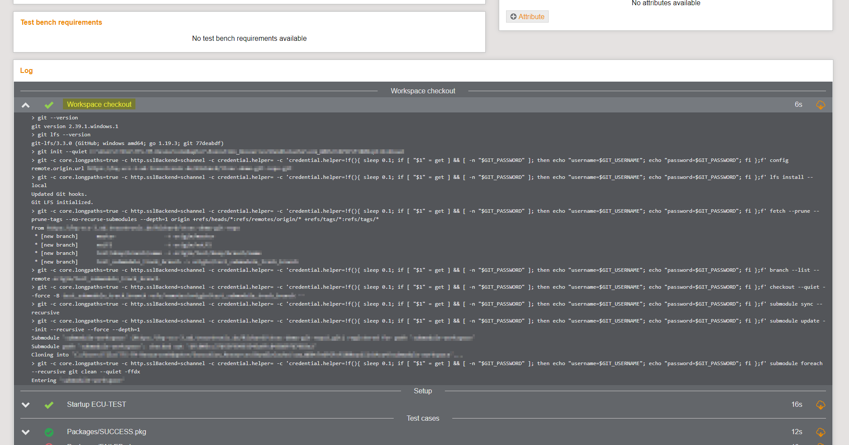Click the 6s duration of Workspace checkout
This screenshot has width=849, height=445.
coord(798,105)
